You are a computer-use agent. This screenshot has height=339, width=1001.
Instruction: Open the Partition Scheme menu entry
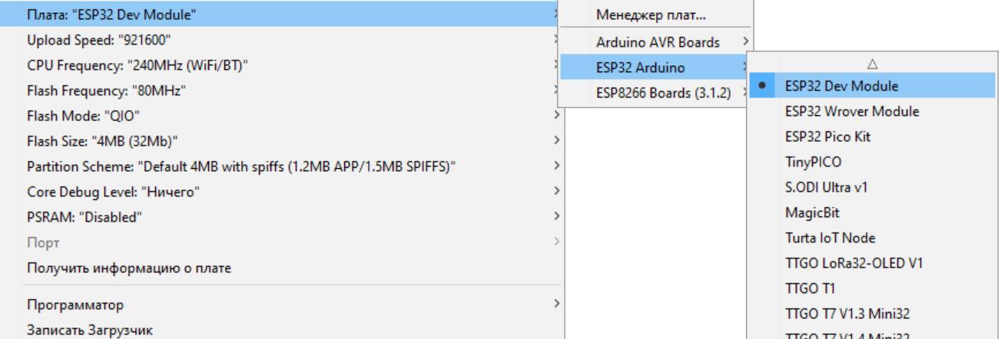click(x=280, y=166)
